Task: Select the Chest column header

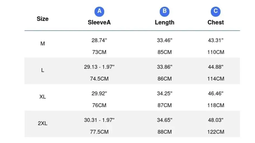Action: [x=215, y=22]
